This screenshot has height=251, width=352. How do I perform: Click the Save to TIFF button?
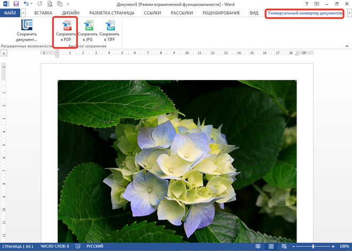[109, 31]
